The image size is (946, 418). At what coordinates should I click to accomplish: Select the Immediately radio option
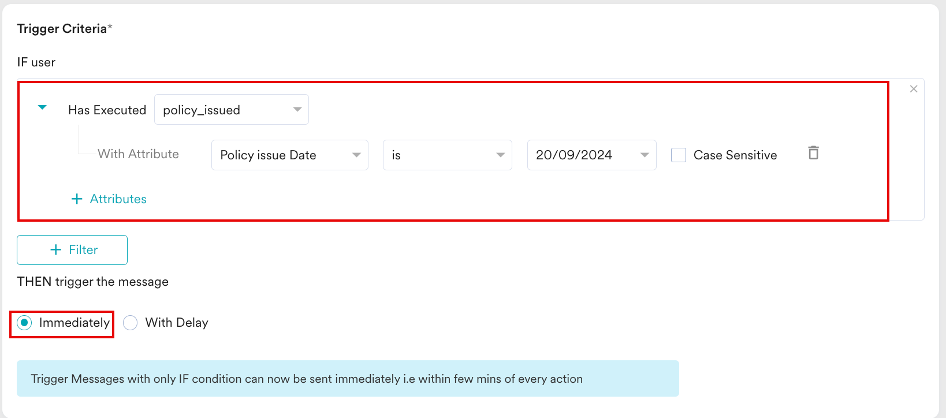click(x=24, y=323)
